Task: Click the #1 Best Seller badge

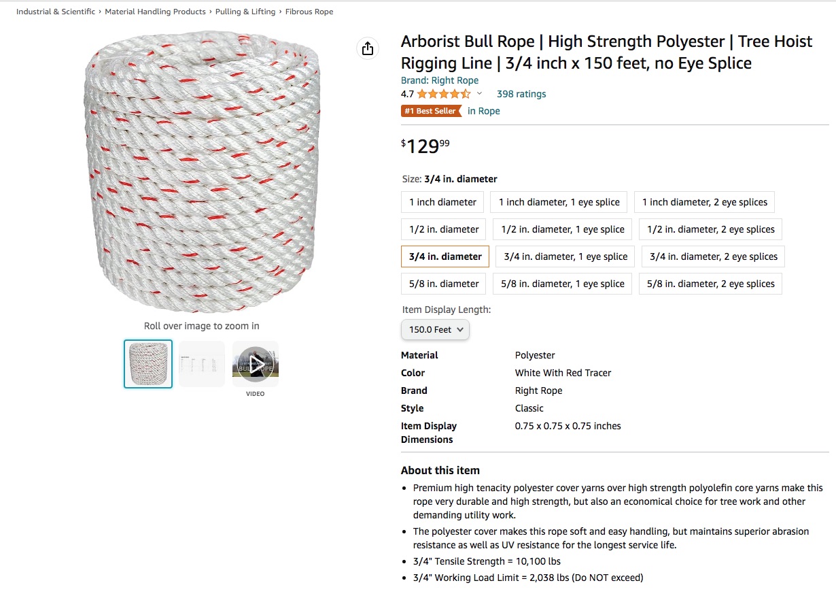Action: (431, 111)
